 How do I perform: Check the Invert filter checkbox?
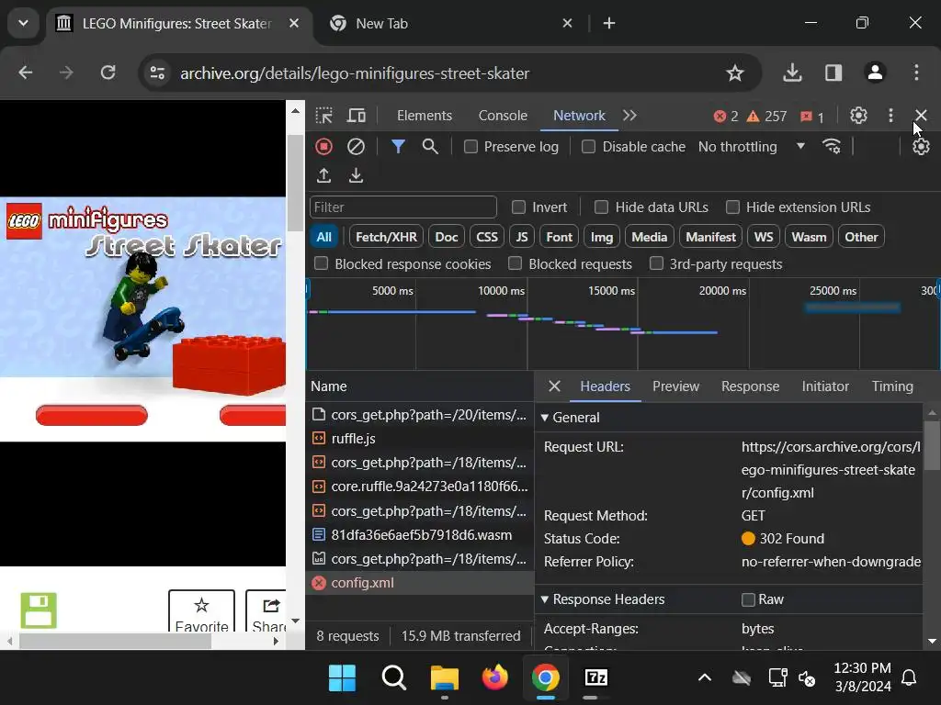(x=518, y=207)
